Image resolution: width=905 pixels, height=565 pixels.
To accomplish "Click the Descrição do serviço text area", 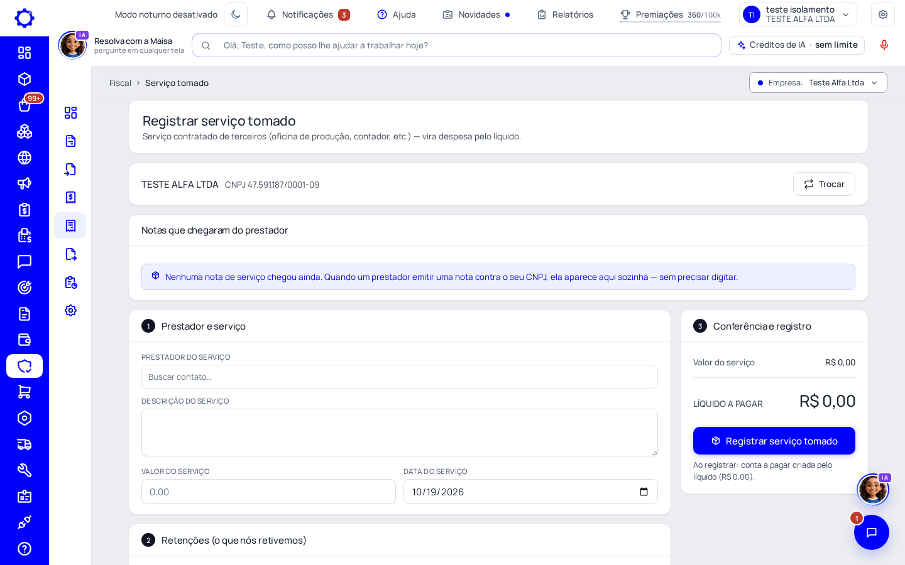I will 400,433.
